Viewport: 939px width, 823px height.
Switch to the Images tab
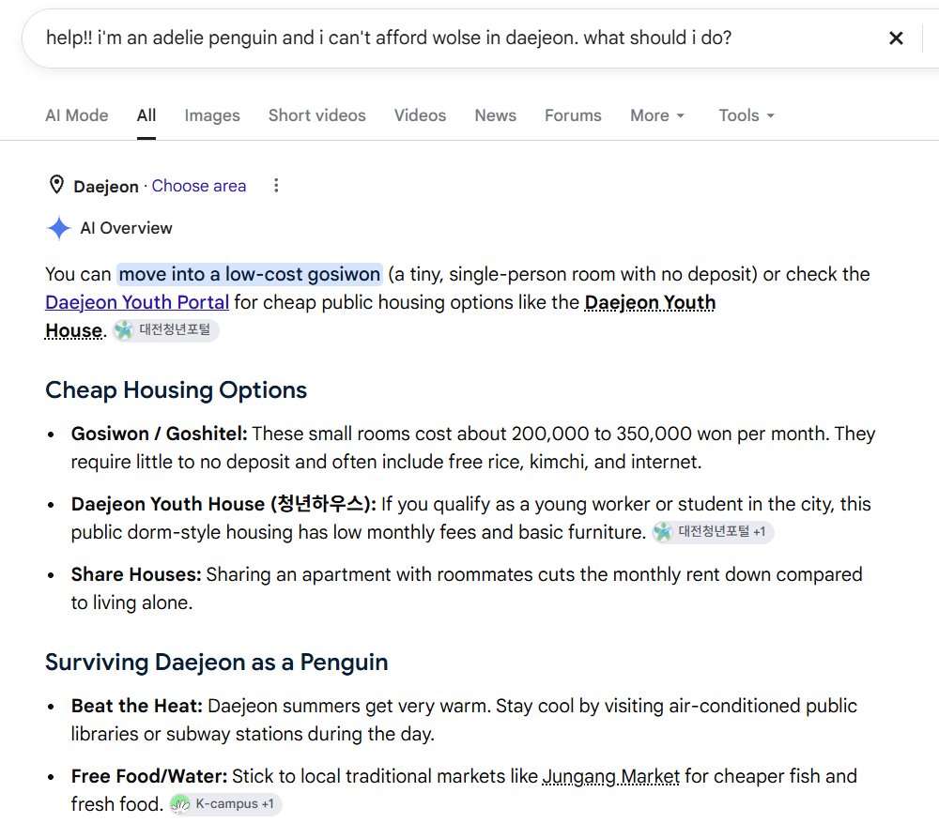(212, 115)
